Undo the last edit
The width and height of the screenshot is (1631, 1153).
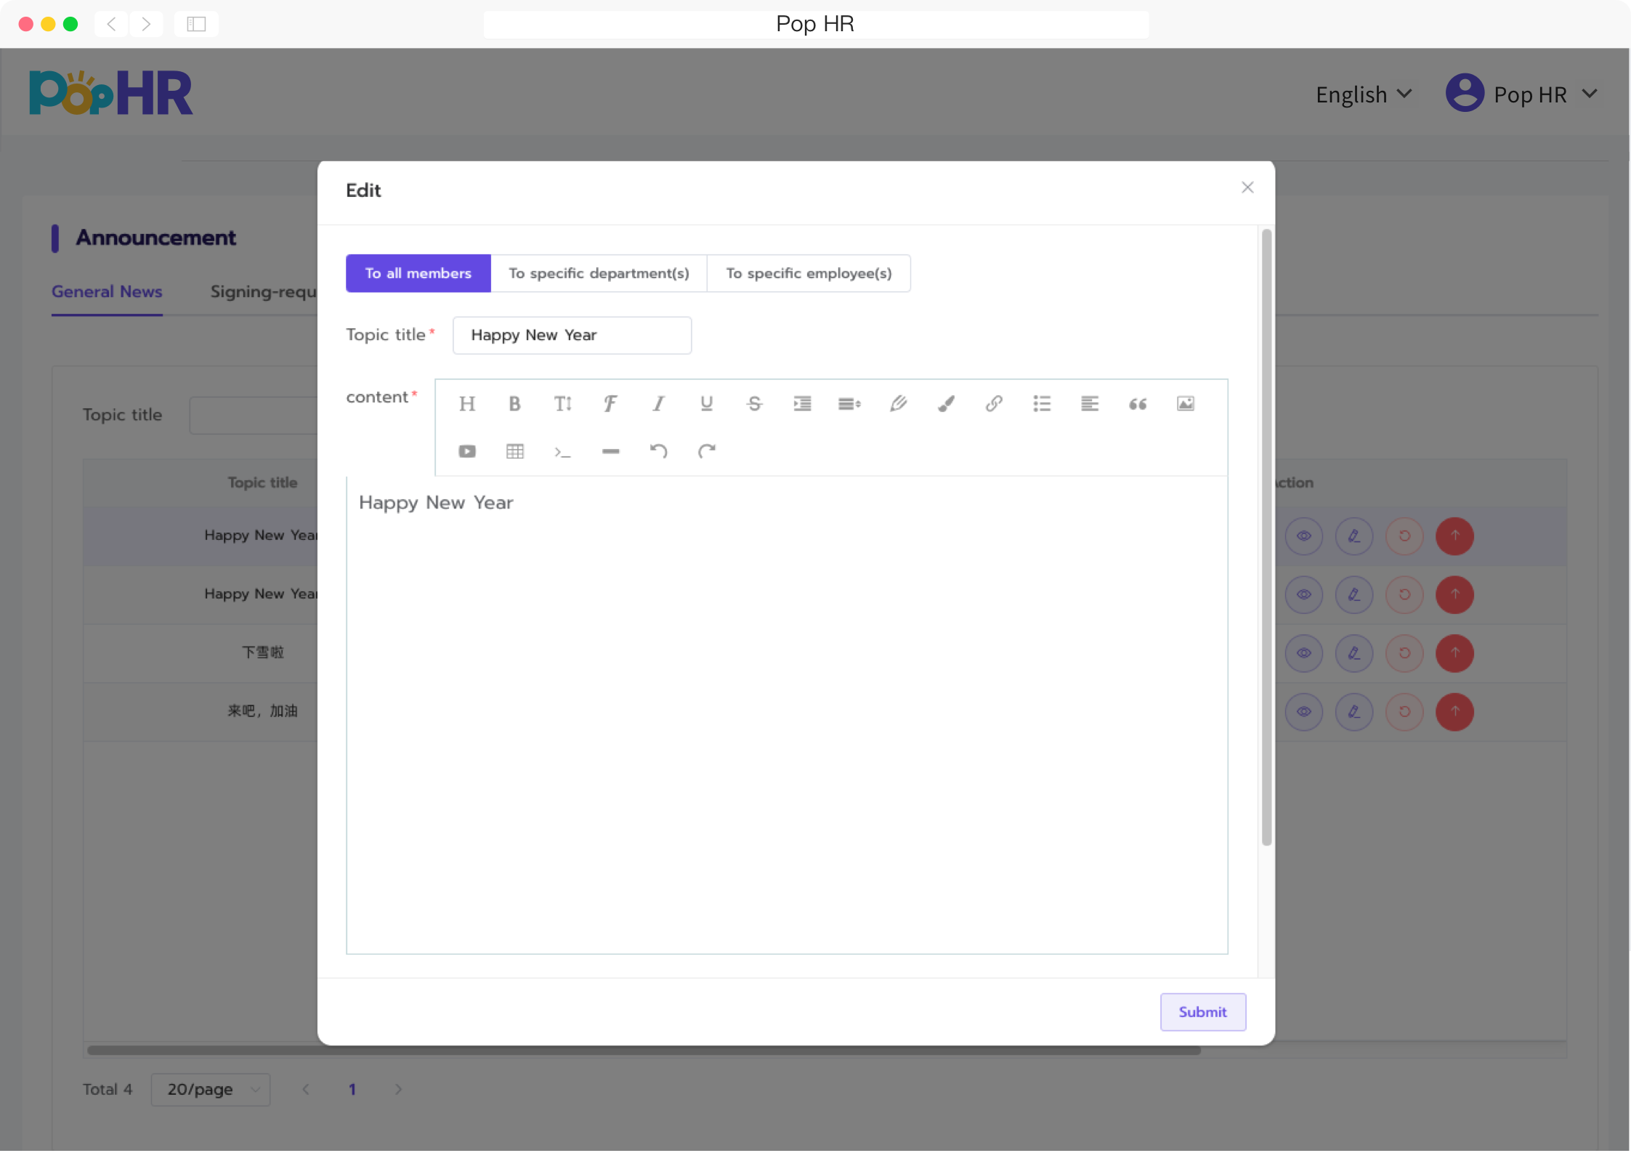[x=658, y=452]
